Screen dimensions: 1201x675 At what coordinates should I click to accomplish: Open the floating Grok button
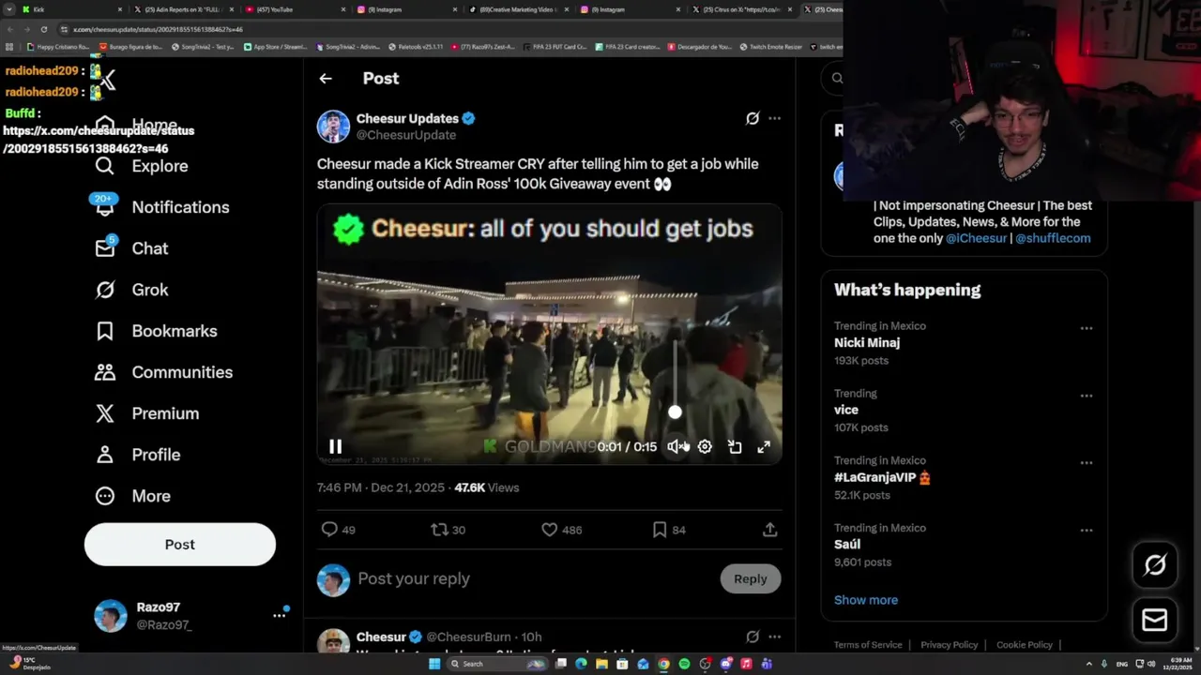tap(1155, 564)
